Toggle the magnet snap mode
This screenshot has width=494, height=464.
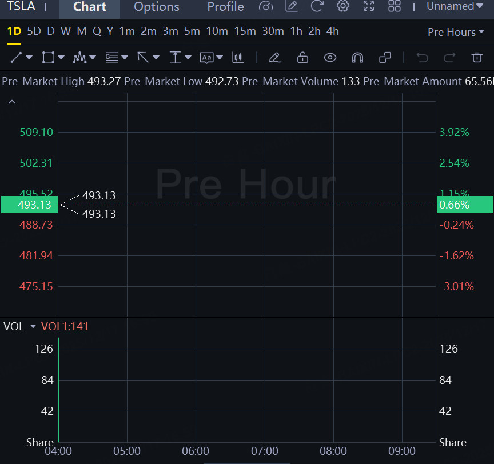click(357, 58)
